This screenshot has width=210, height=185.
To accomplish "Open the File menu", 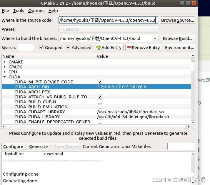I will pos(5,11).
